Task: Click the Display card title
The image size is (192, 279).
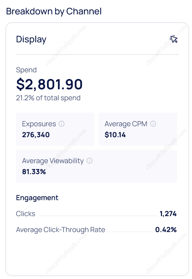Action: pyautogui.click(x=31, y=39)
